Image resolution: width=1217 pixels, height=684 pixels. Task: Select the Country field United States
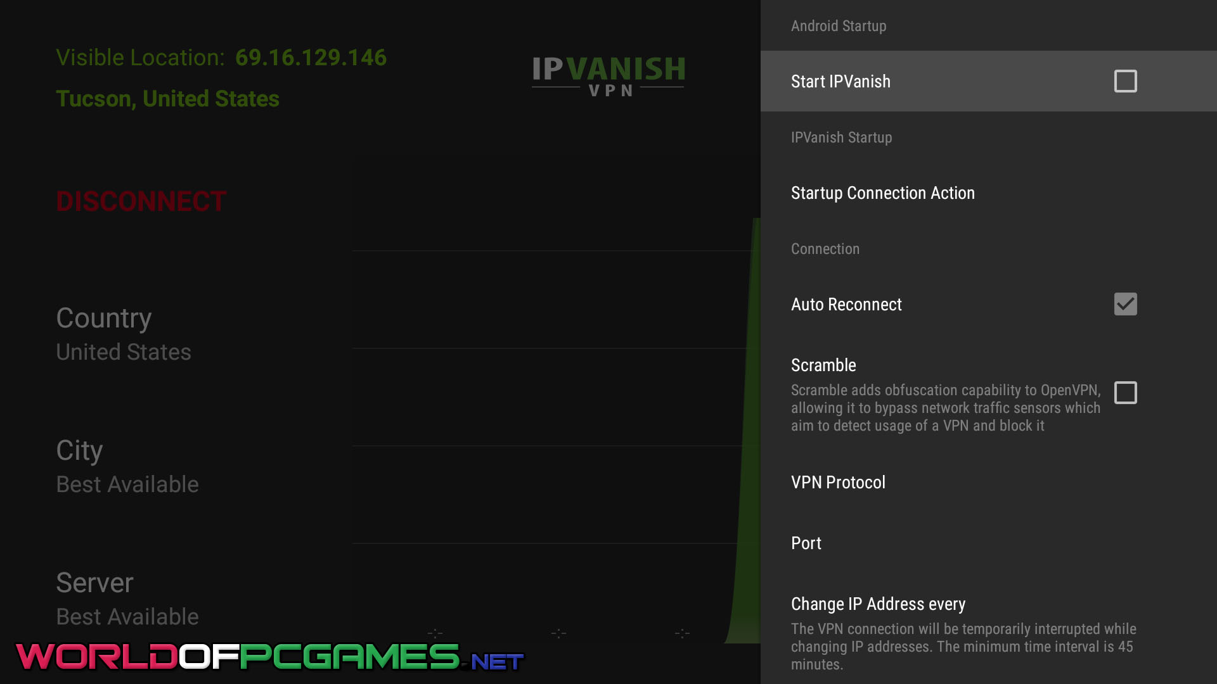(124, 351)
